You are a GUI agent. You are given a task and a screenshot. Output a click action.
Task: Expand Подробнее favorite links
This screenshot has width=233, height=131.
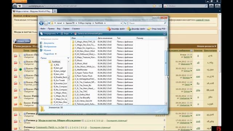point(50,54)
